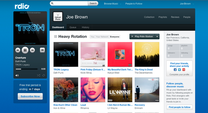Open the Playlists section
The image size is (208, 113).
pyautogui.click(x=163, y=17)
